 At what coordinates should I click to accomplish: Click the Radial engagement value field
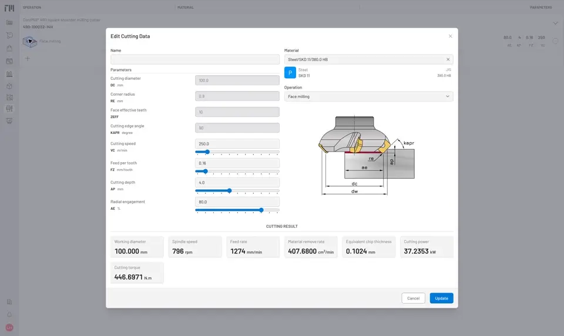[x=237, y=202]
